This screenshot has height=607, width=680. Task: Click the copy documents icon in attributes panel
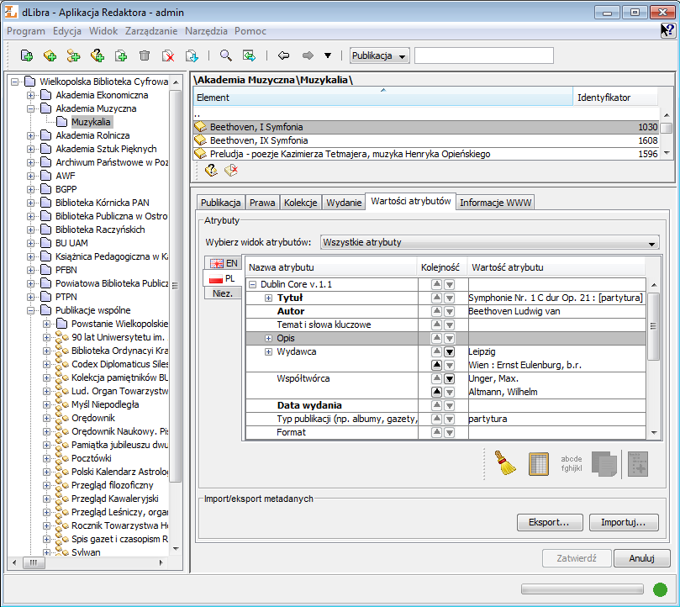(x=604, y=463)
